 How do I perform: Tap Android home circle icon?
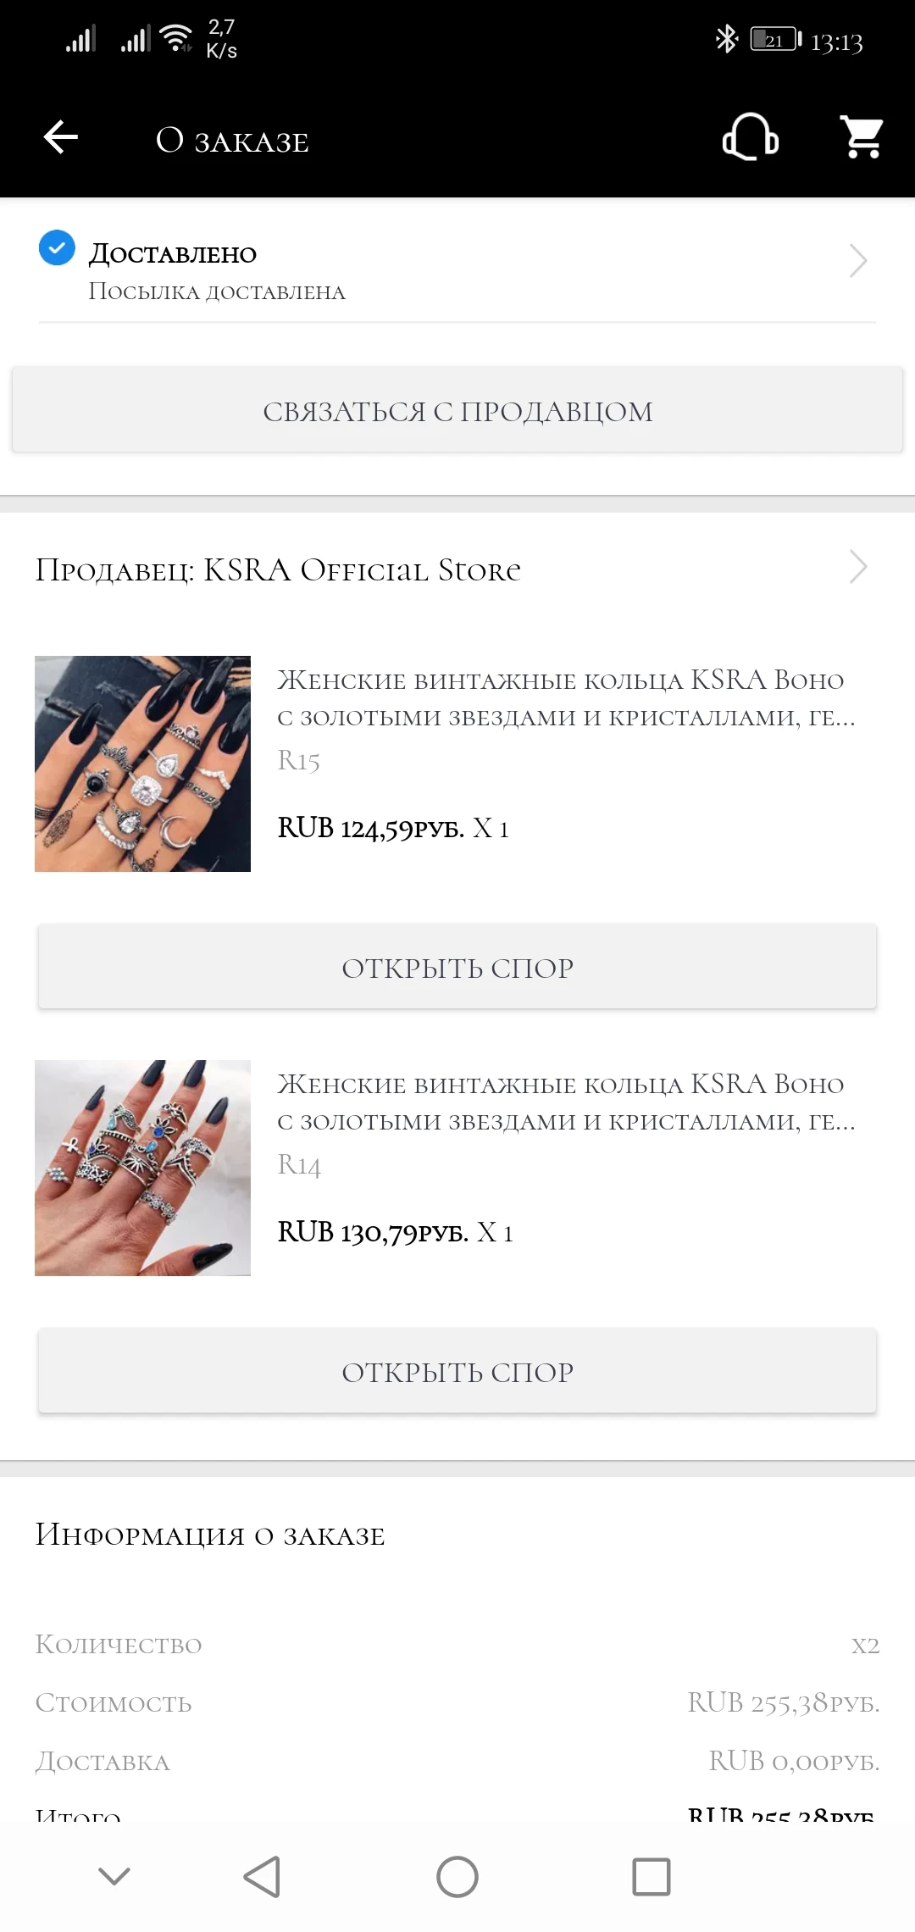(x=457, y=1876)
